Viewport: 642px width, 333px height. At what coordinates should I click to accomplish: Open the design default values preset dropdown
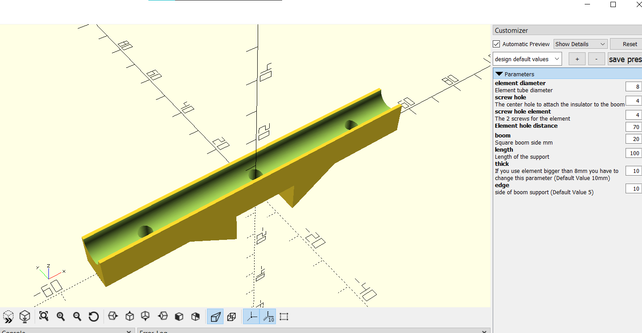527,59
